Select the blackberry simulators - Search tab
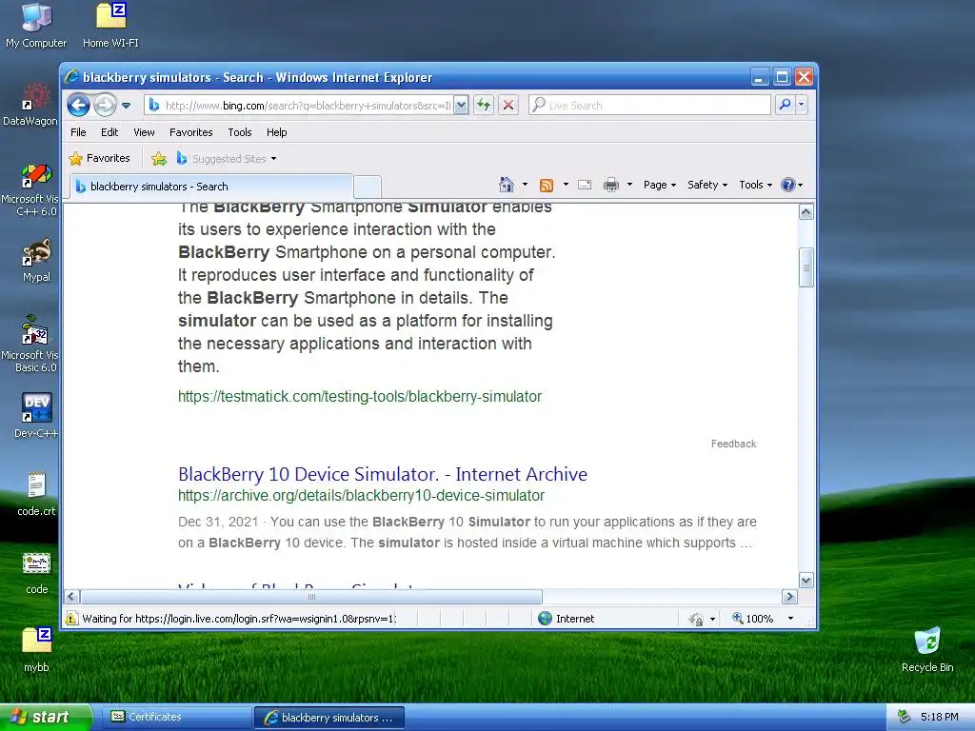Screen dimensions: 975x731 tap(211, 187)
